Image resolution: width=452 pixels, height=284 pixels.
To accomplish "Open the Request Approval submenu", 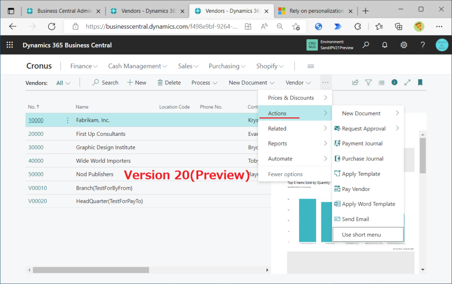I will (x=368, y=128).
